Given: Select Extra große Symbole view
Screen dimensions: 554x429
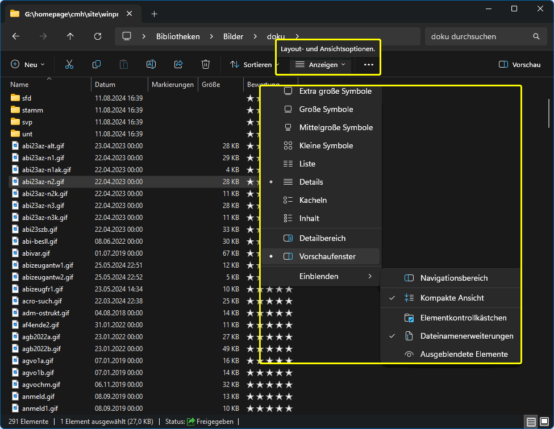Looking at the screenshot, I should pos(335,91).
